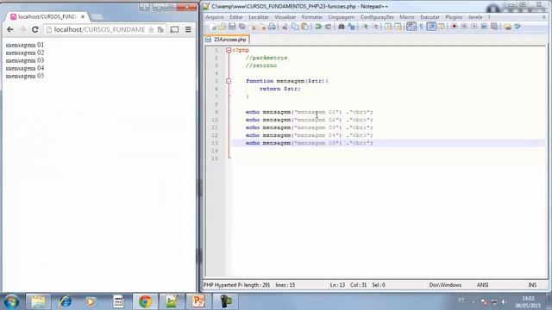
Task: Open the Plugins menu
Action: point(454,17)
